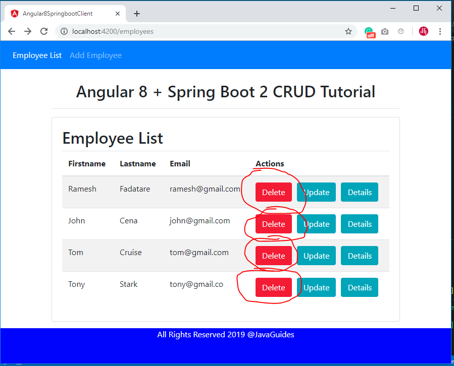Select Employee List in the navigation bar
454x366 pixels.
pyautogui.click(x=37, y=55)
